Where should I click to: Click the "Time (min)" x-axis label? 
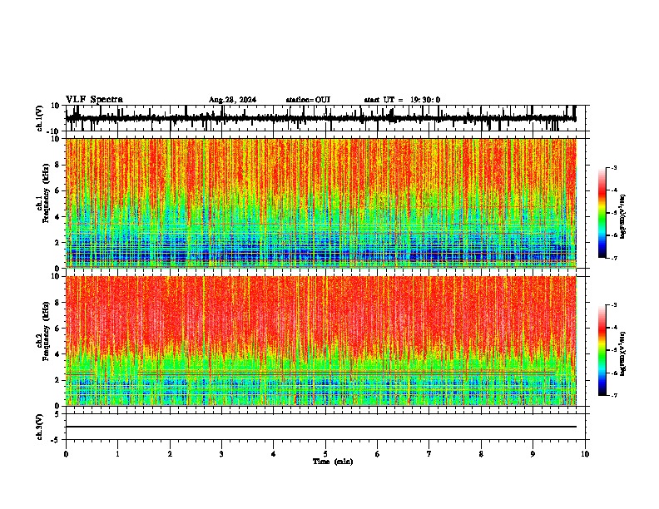[x=333, y=462]
